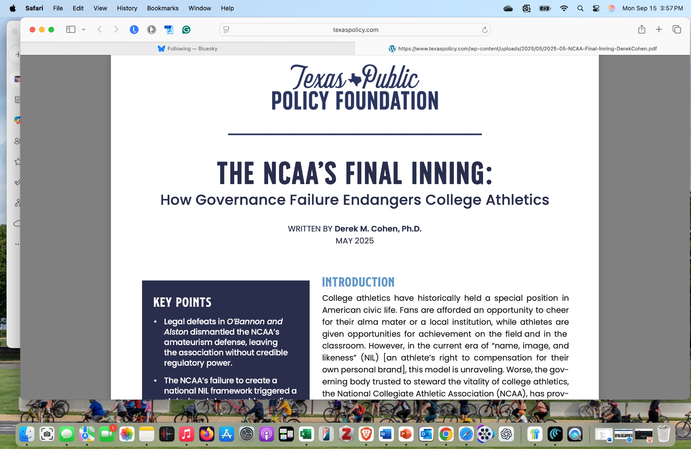Screen dimensions: 691x449
Task: Reload the page with the refresh icon
Action: 485,30
